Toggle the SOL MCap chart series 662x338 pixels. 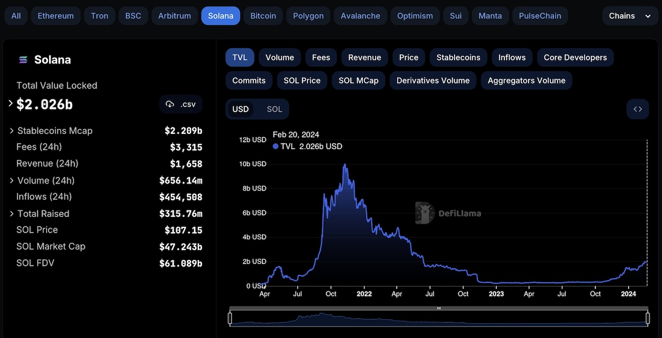(x=358, y=80)
